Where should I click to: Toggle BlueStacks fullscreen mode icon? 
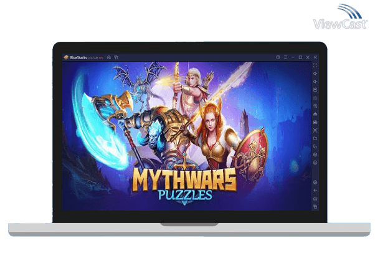pyautogui.click(x=315, y=65)
